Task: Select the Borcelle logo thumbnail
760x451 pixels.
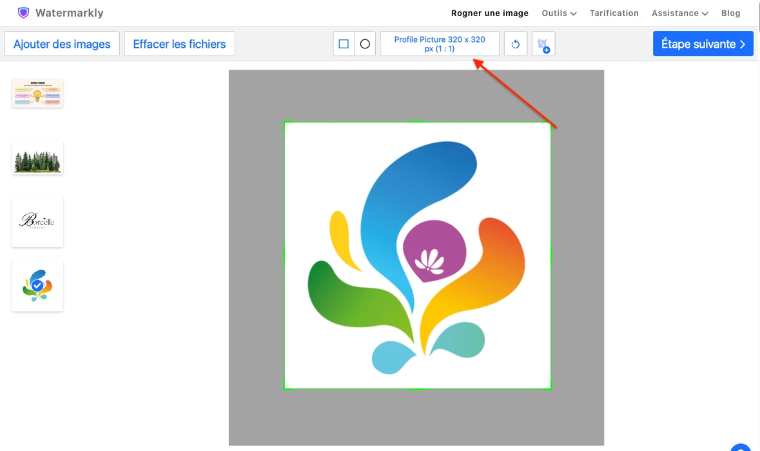Action: pos(37,221)
